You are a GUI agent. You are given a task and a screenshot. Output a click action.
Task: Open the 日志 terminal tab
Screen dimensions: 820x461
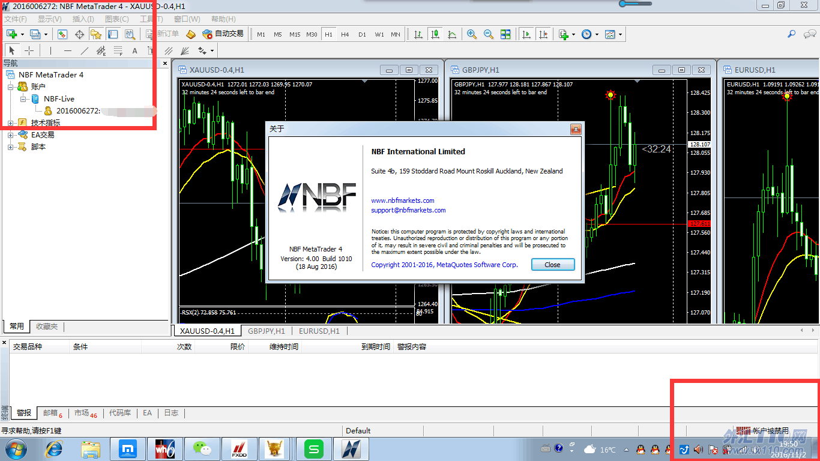tap(171, 413)
